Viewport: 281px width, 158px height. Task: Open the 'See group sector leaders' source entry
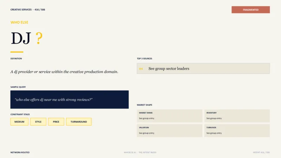click(x=203, y=68)
